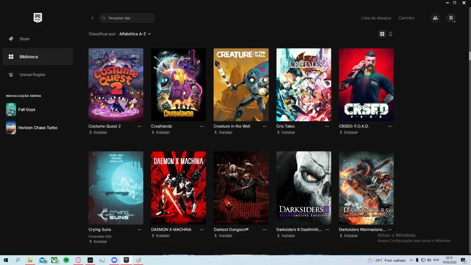
Task: Install Darksiders Warmastered Edition
Action: click(348, 236)
